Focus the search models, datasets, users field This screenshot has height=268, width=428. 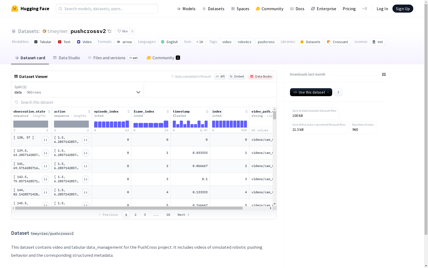point(107,9)
